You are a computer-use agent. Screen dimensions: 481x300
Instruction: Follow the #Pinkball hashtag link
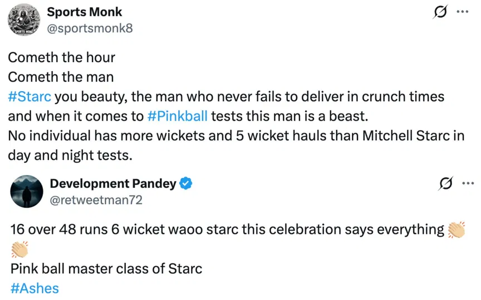[178, 116]
